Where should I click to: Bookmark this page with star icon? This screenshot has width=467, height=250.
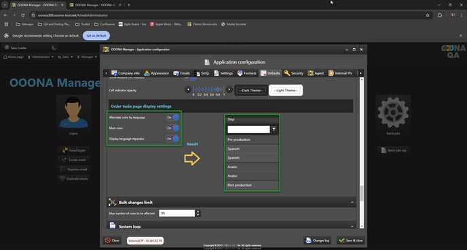(428, 15)
